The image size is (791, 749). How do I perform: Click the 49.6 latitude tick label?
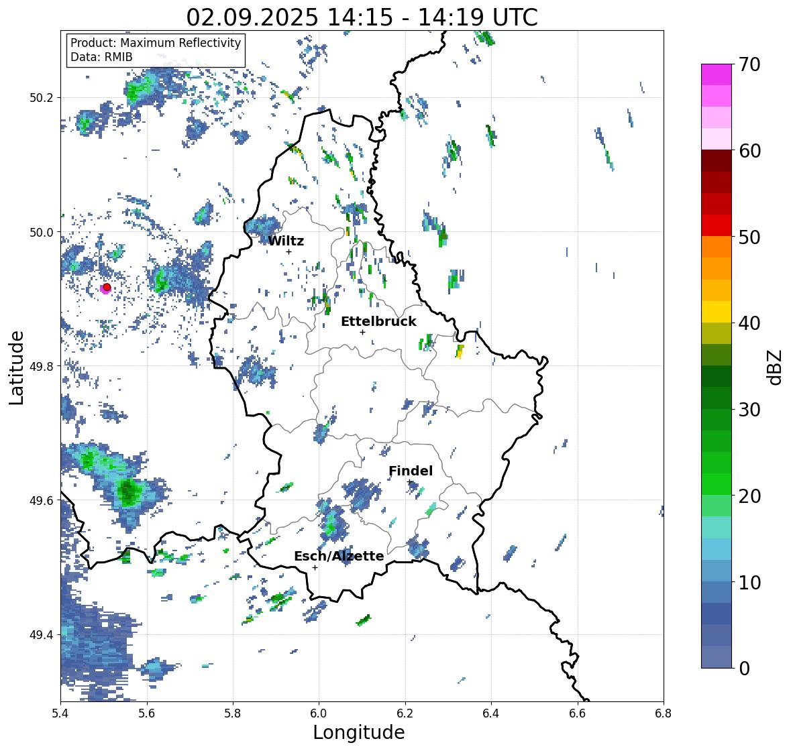[42, 500]
